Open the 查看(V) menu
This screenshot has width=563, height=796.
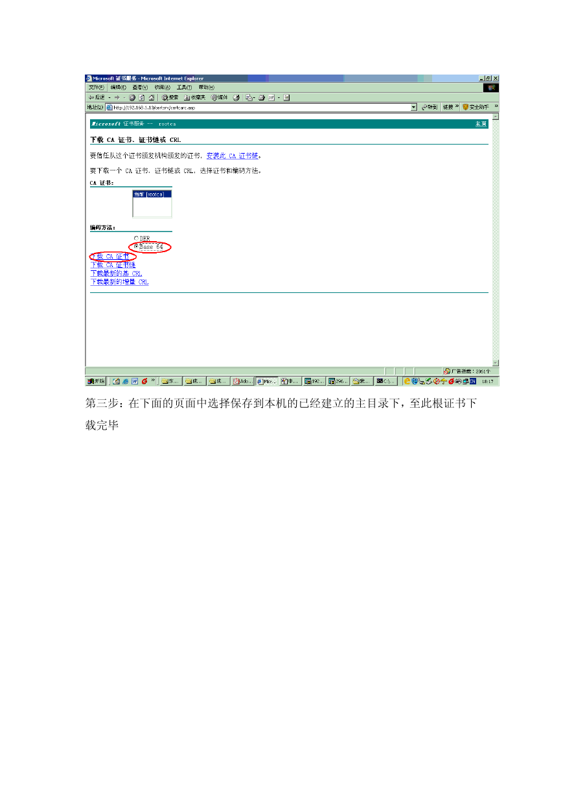click(141, 87)
